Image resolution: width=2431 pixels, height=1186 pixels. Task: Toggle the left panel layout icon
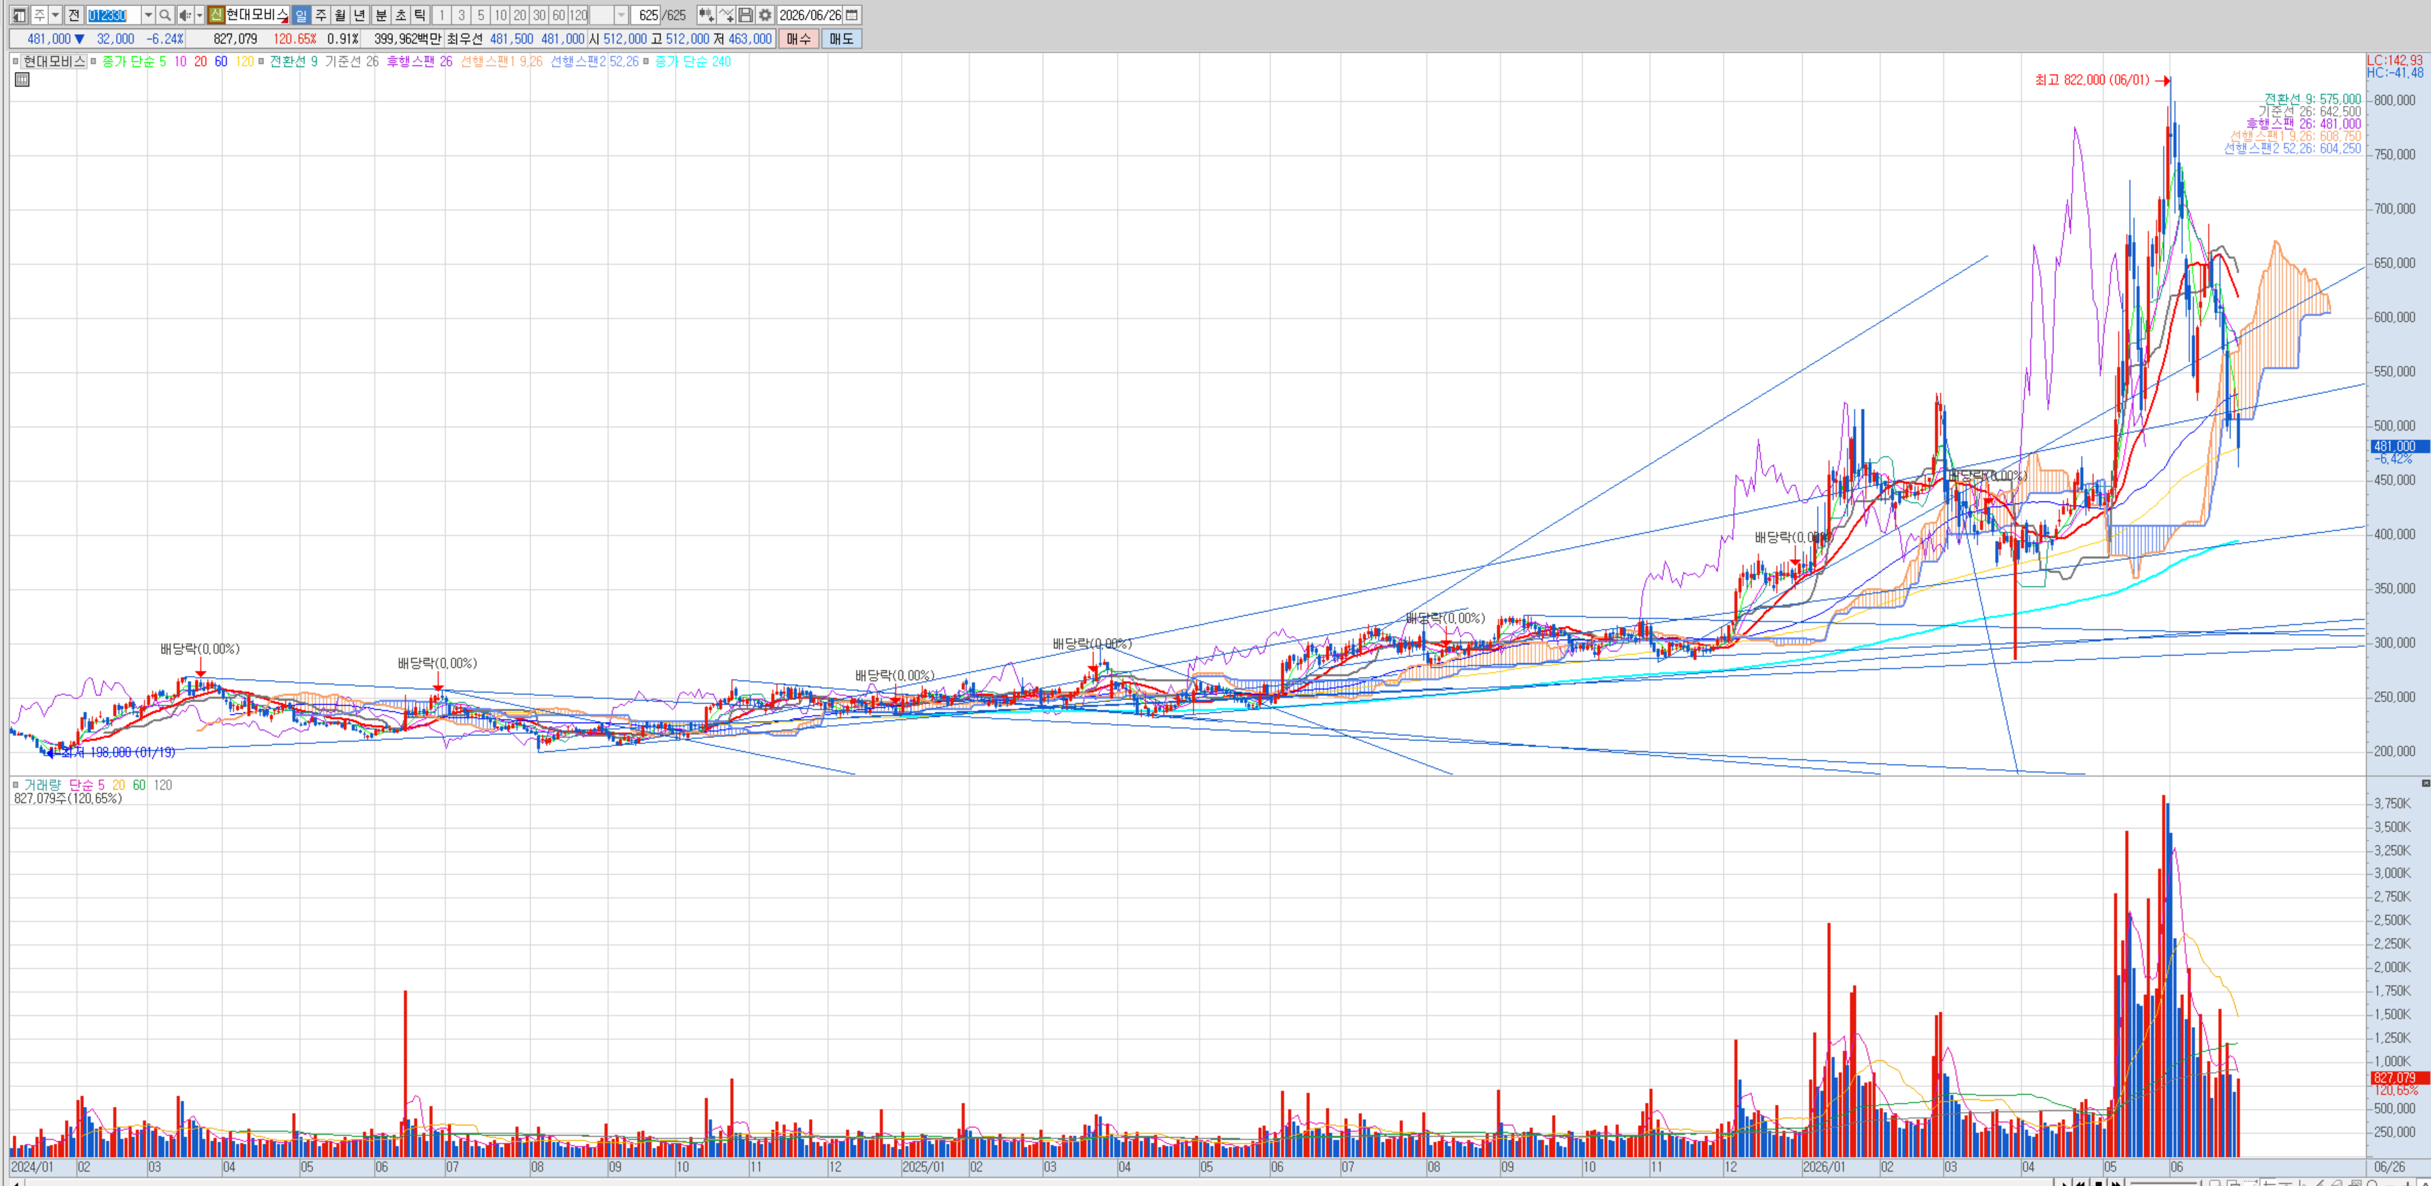point(19,15)
